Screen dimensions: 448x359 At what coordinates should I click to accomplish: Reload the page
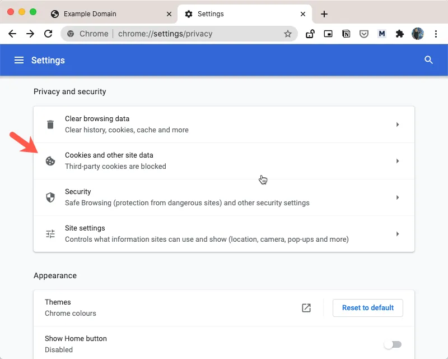48,34
